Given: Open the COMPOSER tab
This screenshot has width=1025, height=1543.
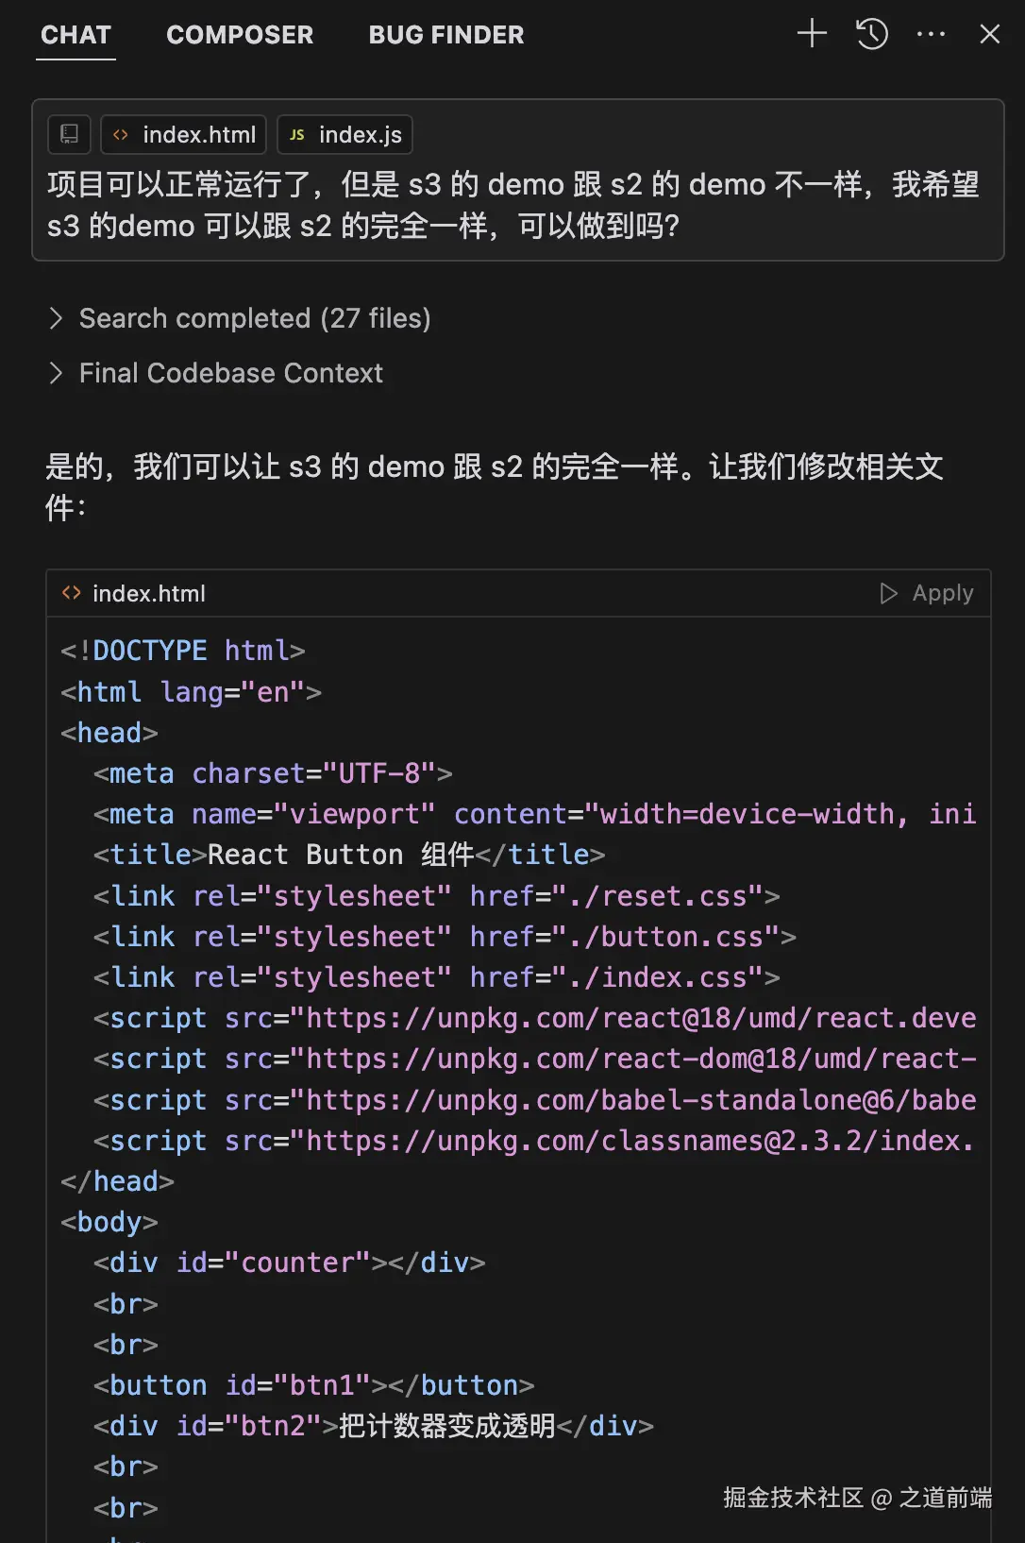Looking at the screenshot, I should click(240, 36).
